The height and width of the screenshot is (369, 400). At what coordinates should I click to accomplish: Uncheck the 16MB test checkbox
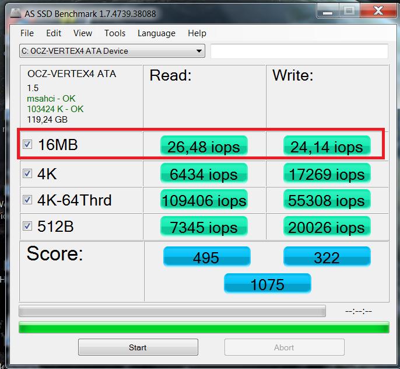27,144
